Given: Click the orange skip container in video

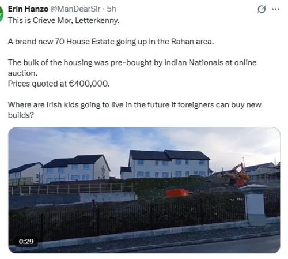Looking at the screenshot, I should tap(177, 193).
